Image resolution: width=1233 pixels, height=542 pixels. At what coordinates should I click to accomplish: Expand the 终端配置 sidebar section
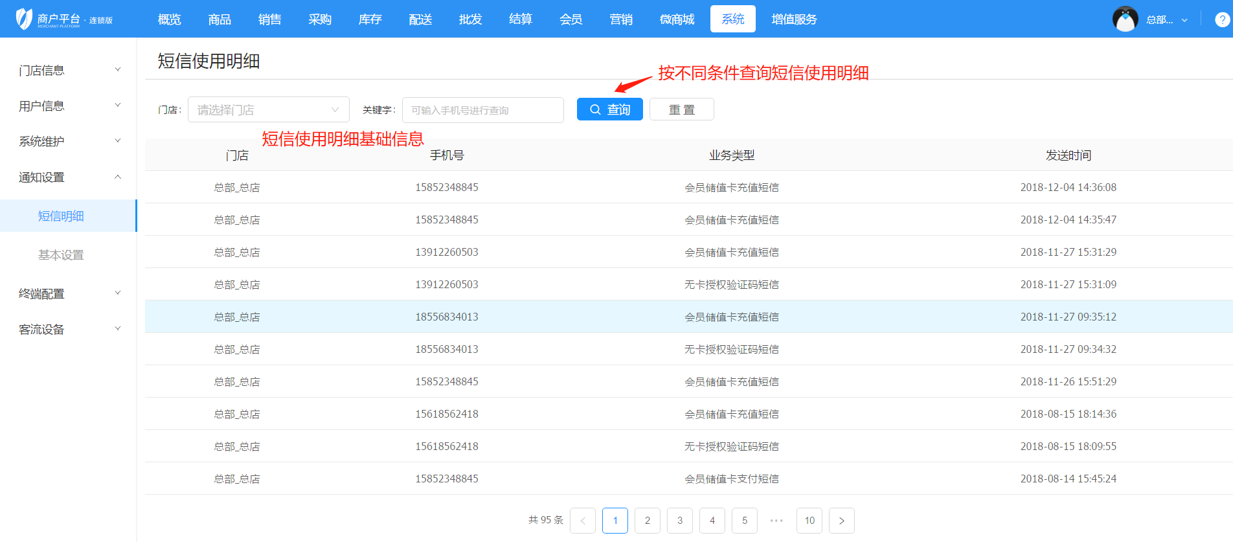click(x=68, y=293)
